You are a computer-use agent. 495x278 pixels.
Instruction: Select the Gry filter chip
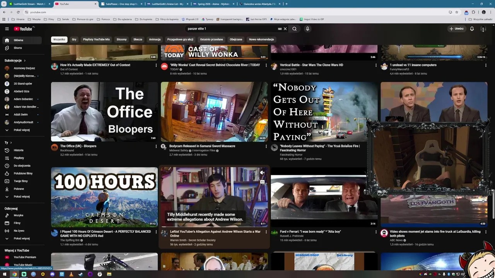74,39
